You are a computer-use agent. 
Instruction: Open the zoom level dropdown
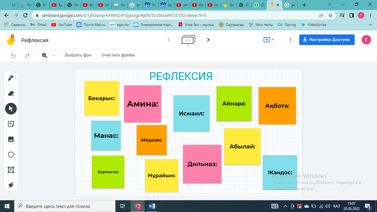pos(54,56)
